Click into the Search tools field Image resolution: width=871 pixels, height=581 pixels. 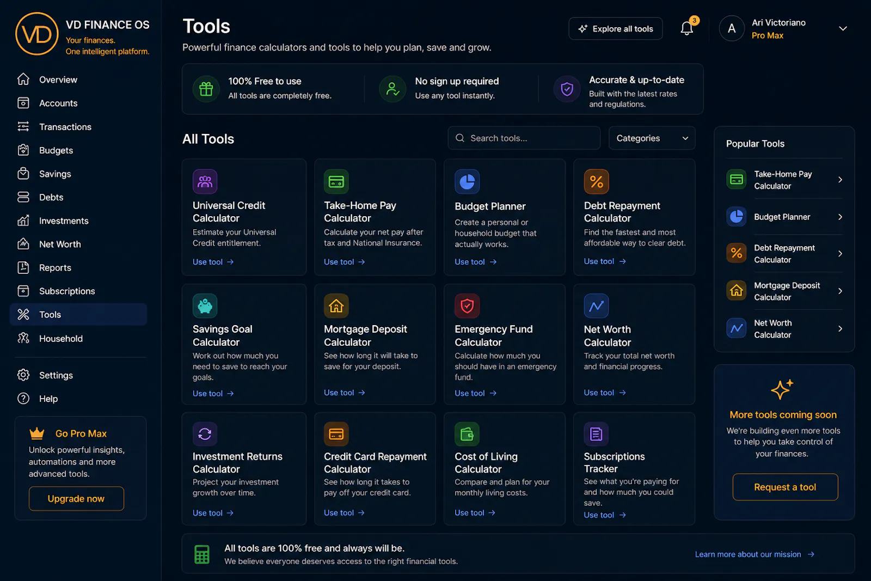tap(524, 138)
